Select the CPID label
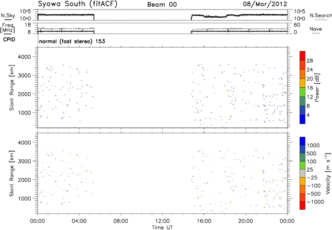This screenshot has height=230, width=332. 9,39
